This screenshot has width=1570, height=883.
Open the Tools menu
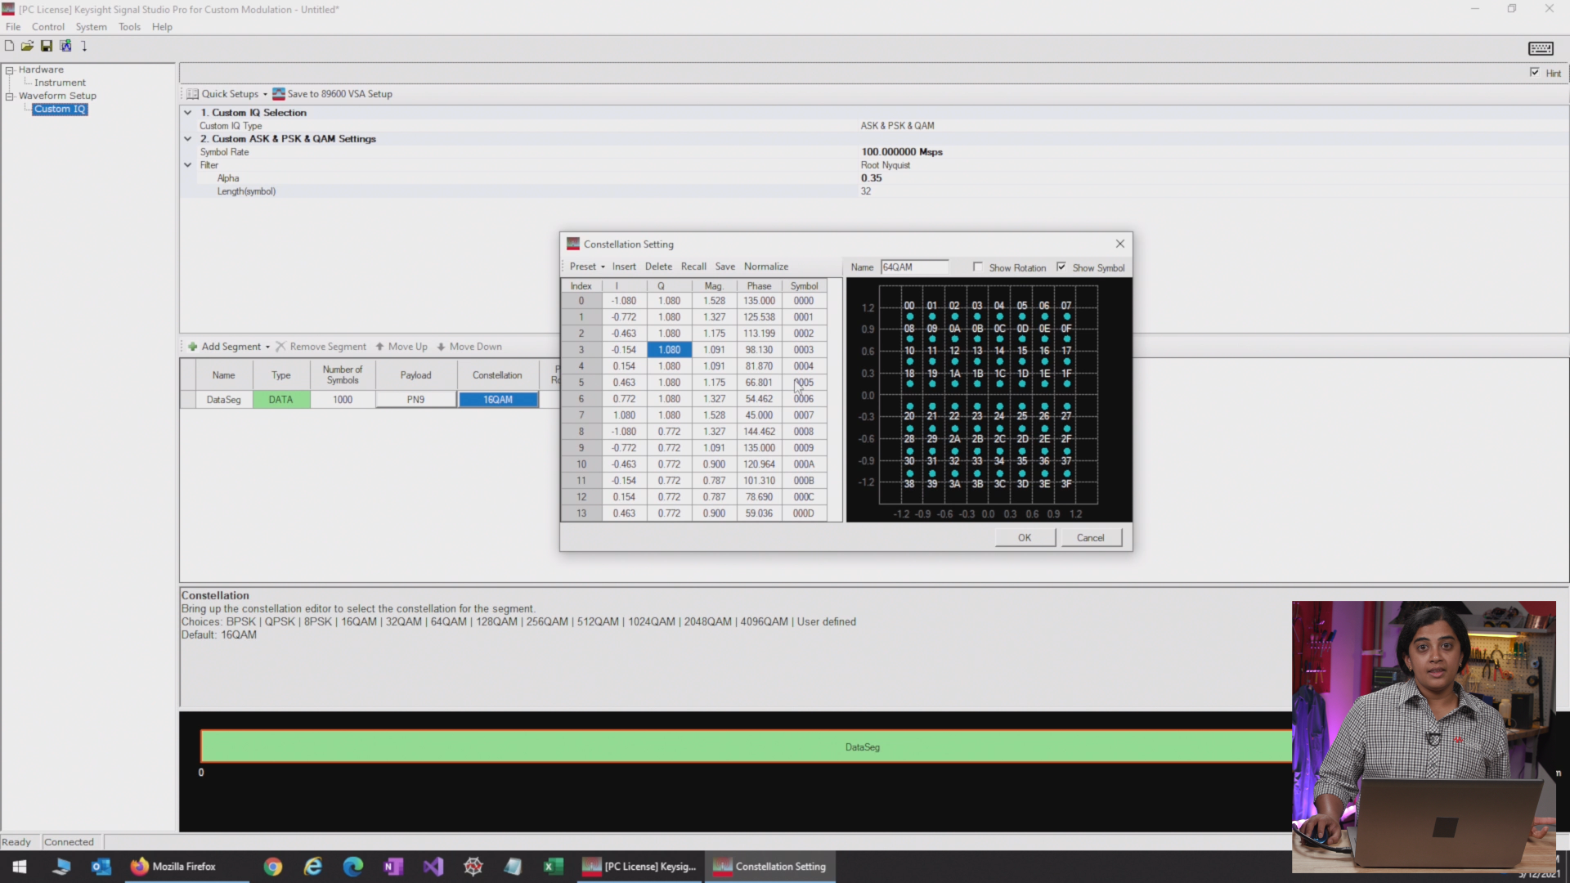(x=129, y=26)
